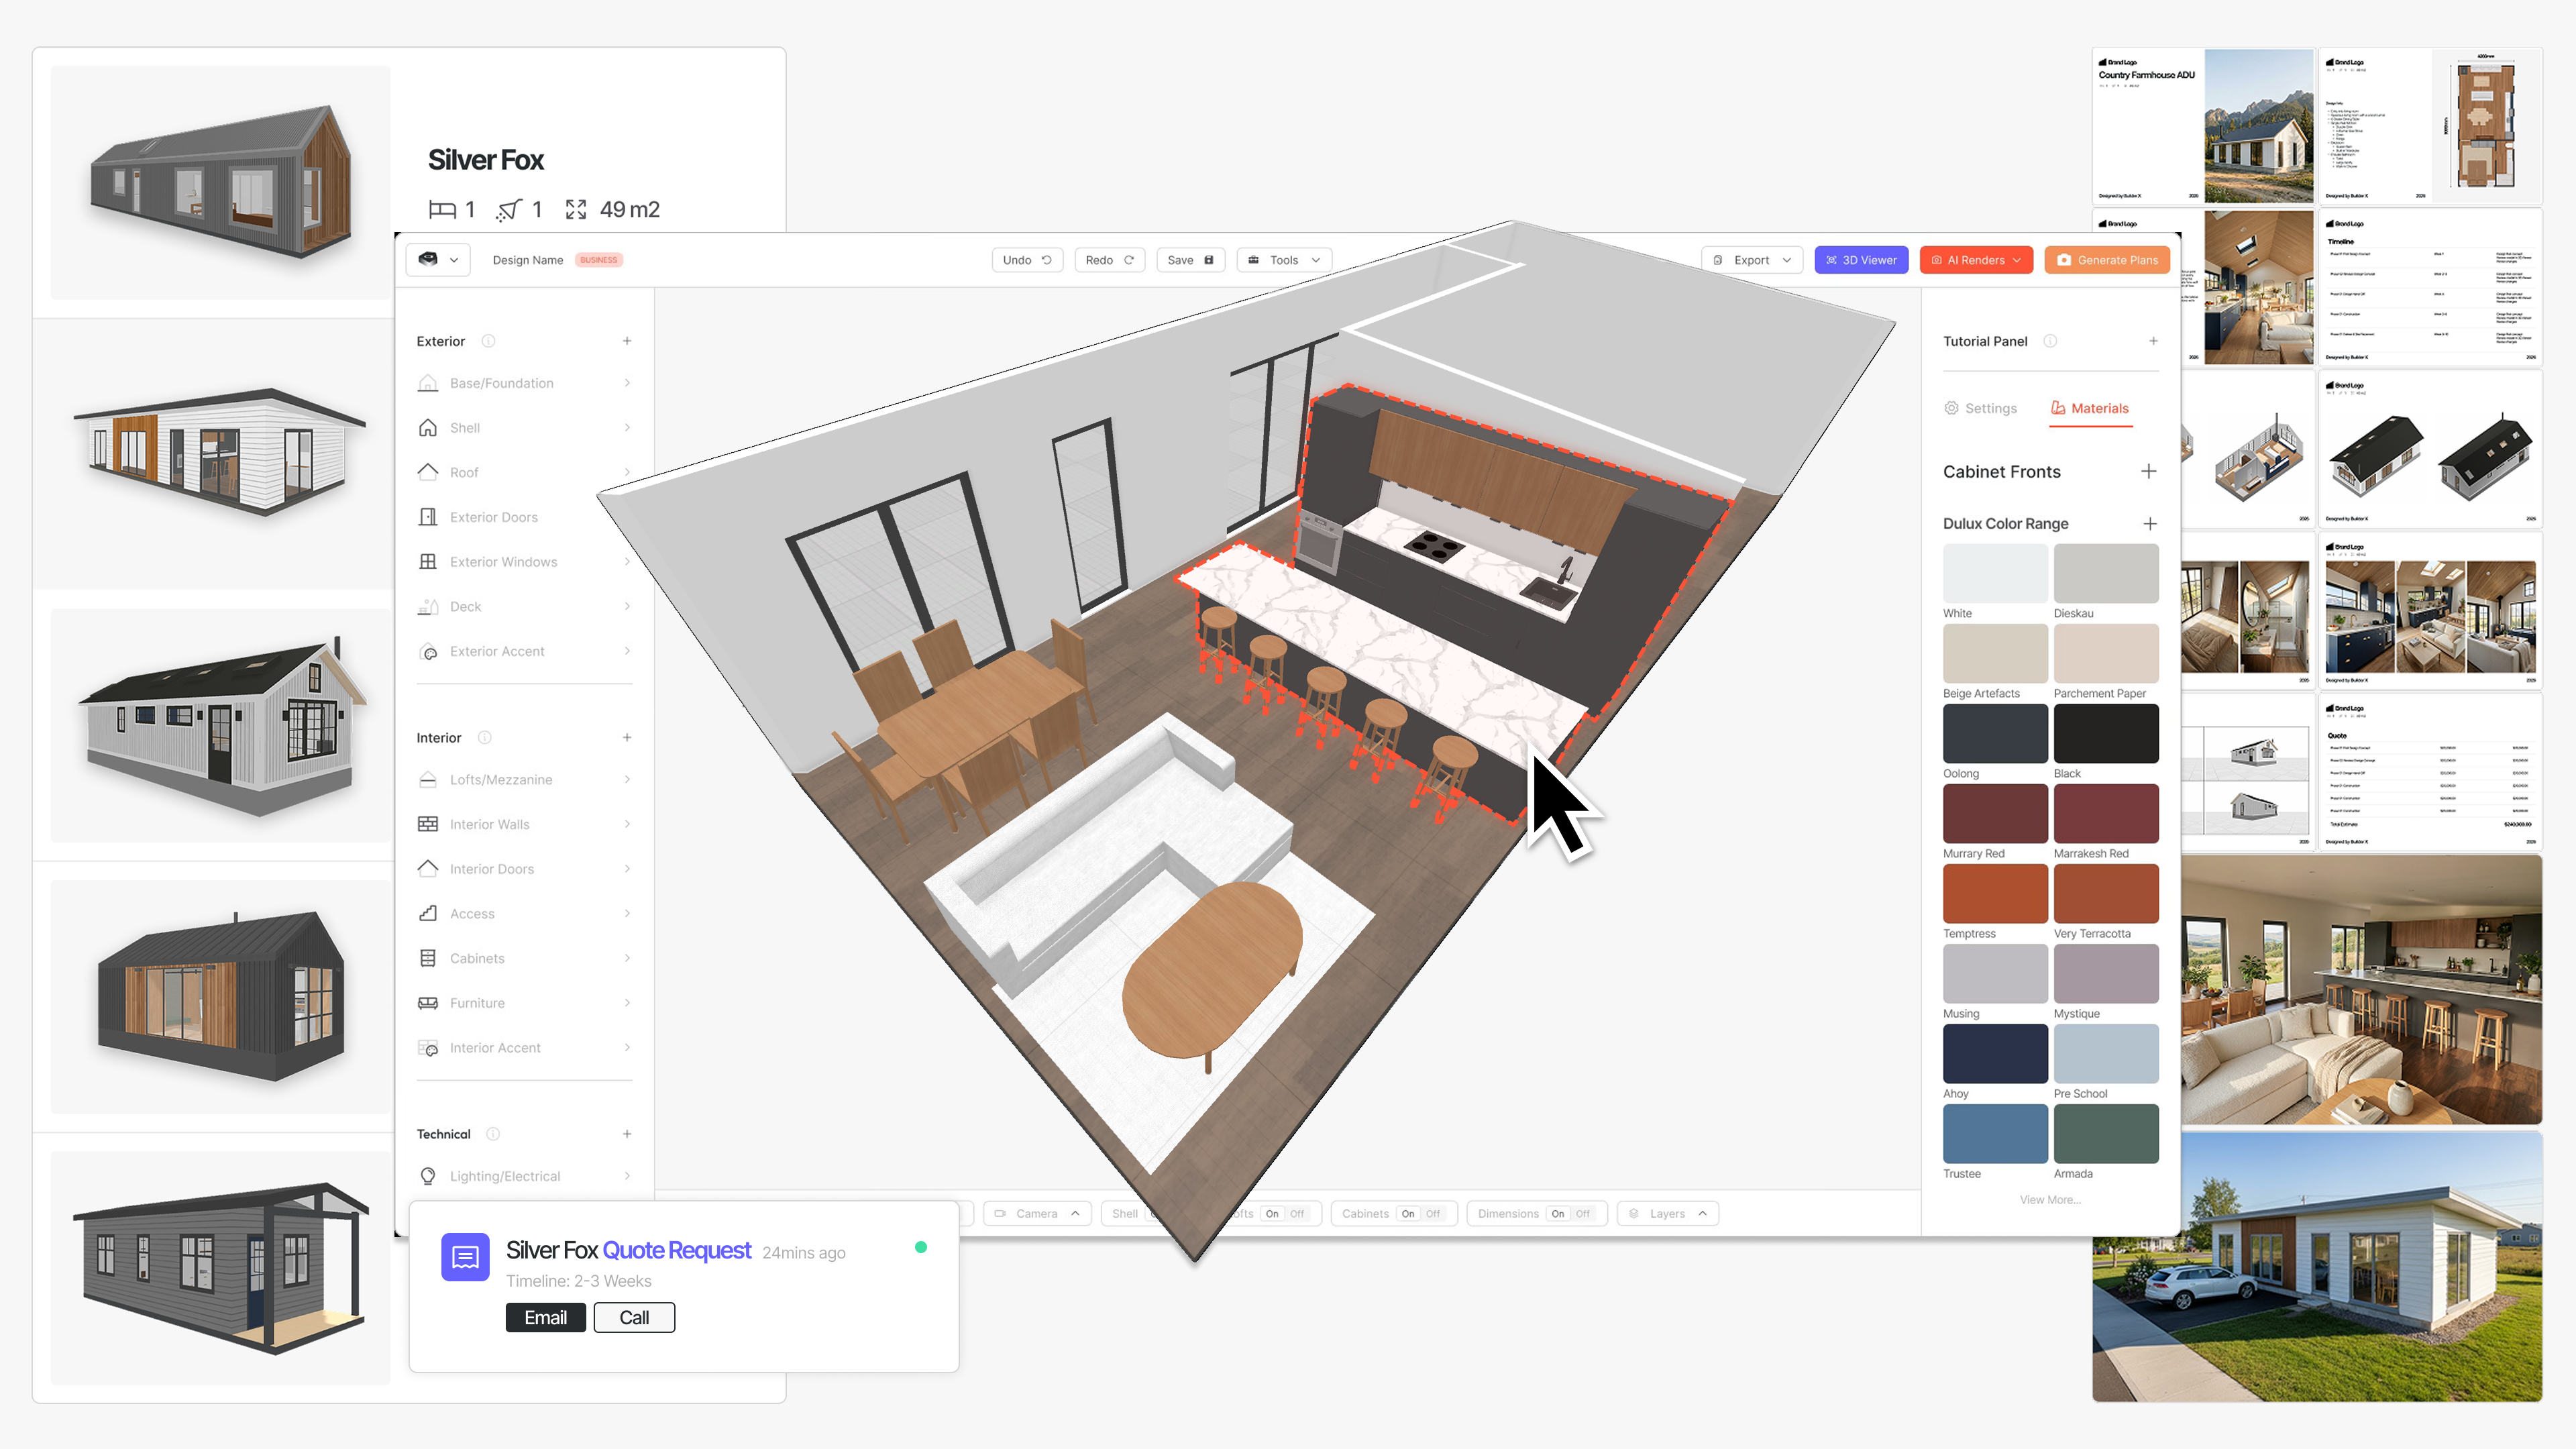Select the Silver Fox model thumbnail
Screen dimensions: 2576x1449
click(x=220, y=182)
